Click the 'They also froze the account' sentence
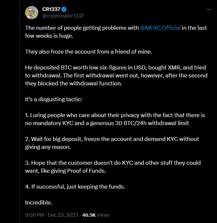Viewport: 217px width, 223px height. [x=89, y=52]
